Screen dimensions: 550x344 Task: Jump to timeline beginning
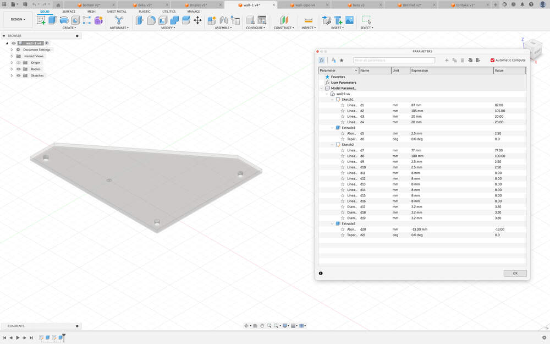tap(4, 338)
